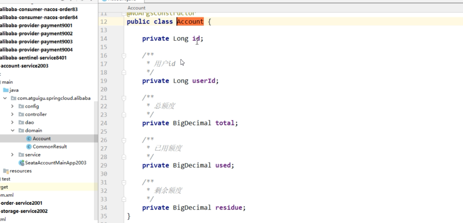Click the 已用额度 comment text
The height and width of the screenshot is (223, 463).
coord(168,148)
